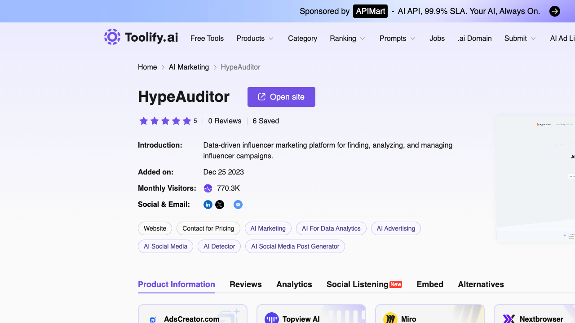The image size is (575, 323).
Task: Go to Home breadcrumb link
Action: (x=147, y=67)
